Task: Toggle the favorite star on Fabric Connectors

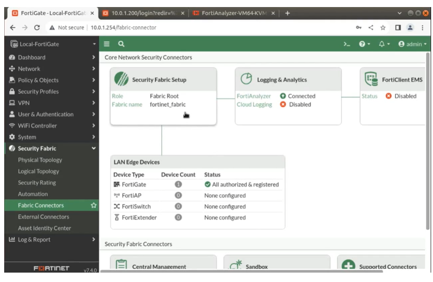Action: [94, 205]
